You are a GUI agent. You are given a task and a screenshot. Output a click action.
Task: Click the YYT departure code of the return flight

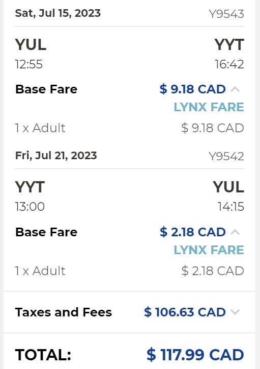tap(30, 187)
